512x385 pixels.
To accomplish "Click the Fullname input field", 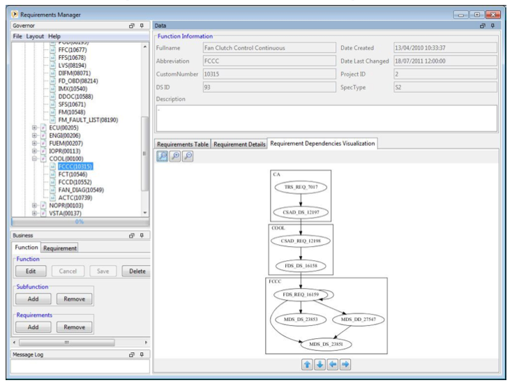I will click(269, 47).
